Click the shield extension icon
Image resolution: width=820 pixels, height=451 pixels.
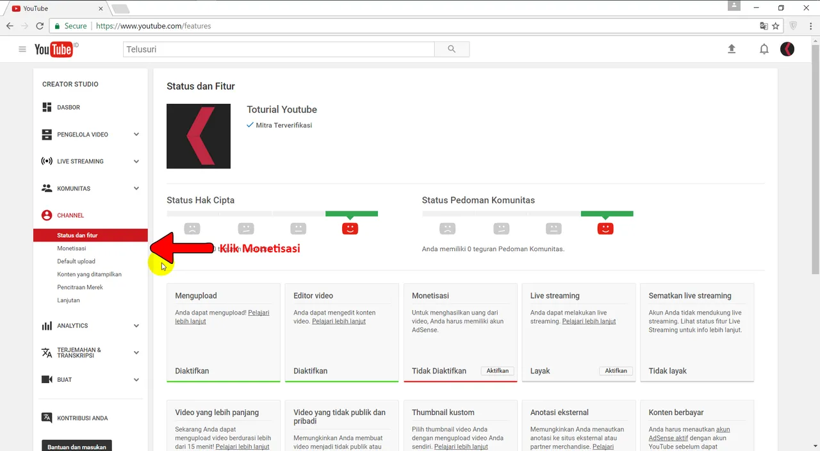point(794,26)
